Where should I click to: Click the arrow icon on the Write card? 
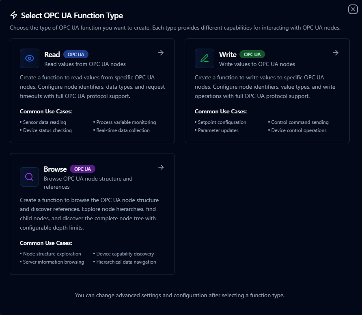point(336,53)
